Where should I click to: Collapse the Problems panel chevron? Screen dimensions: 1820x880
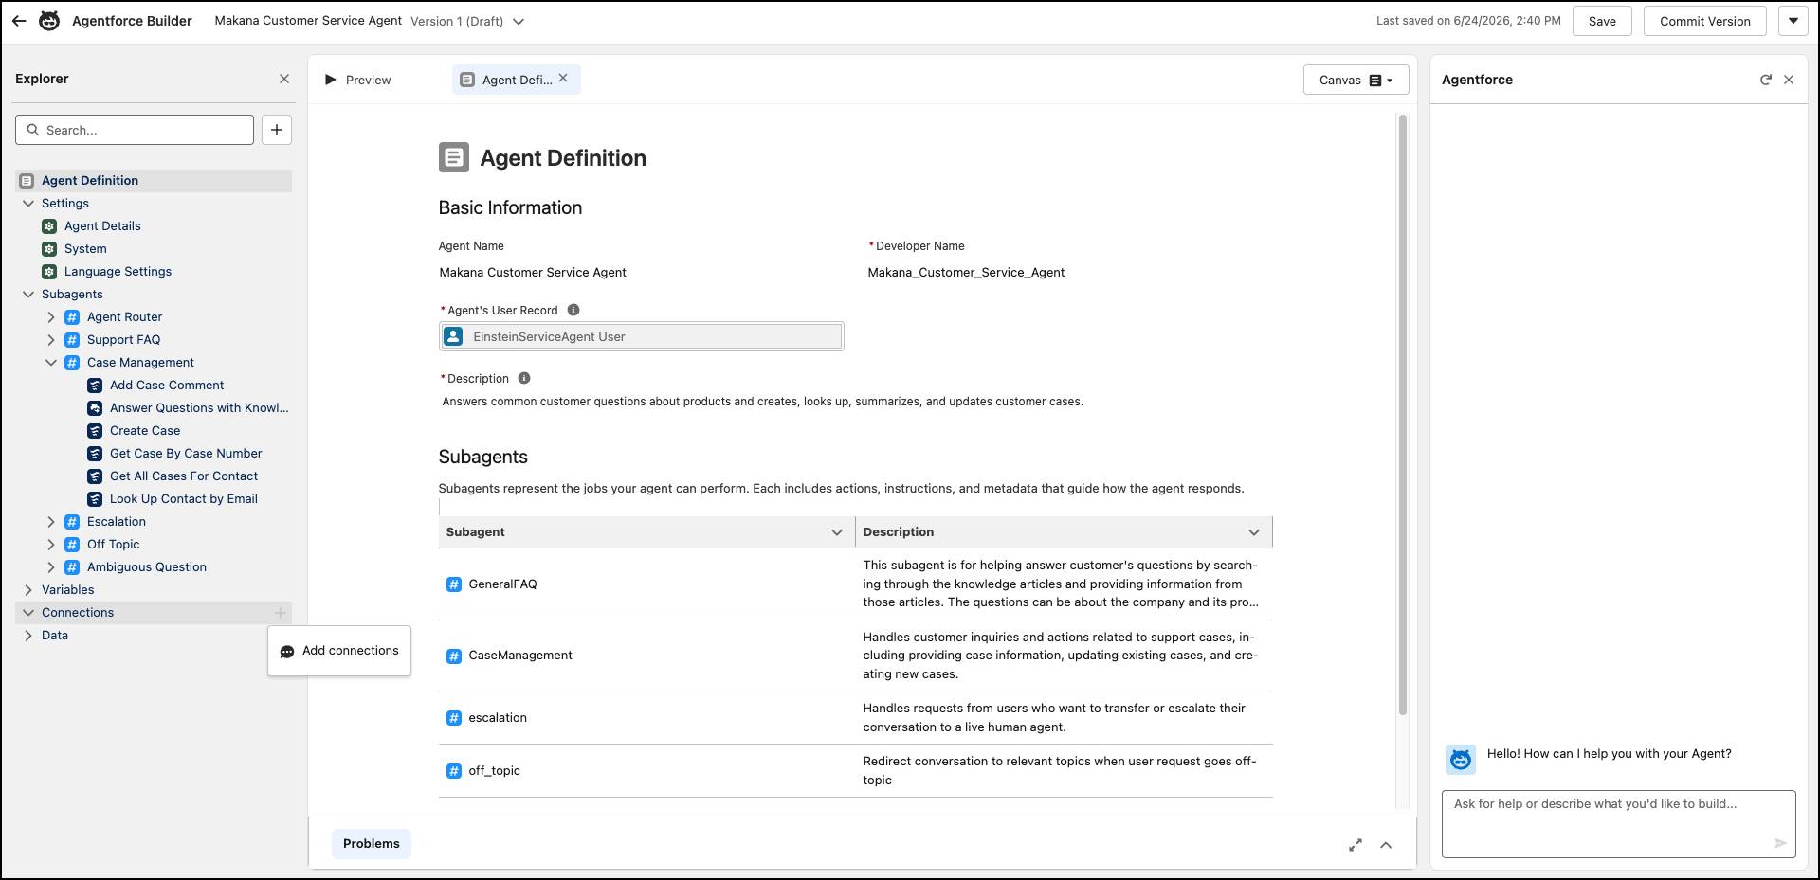[x=1386, y=845]
